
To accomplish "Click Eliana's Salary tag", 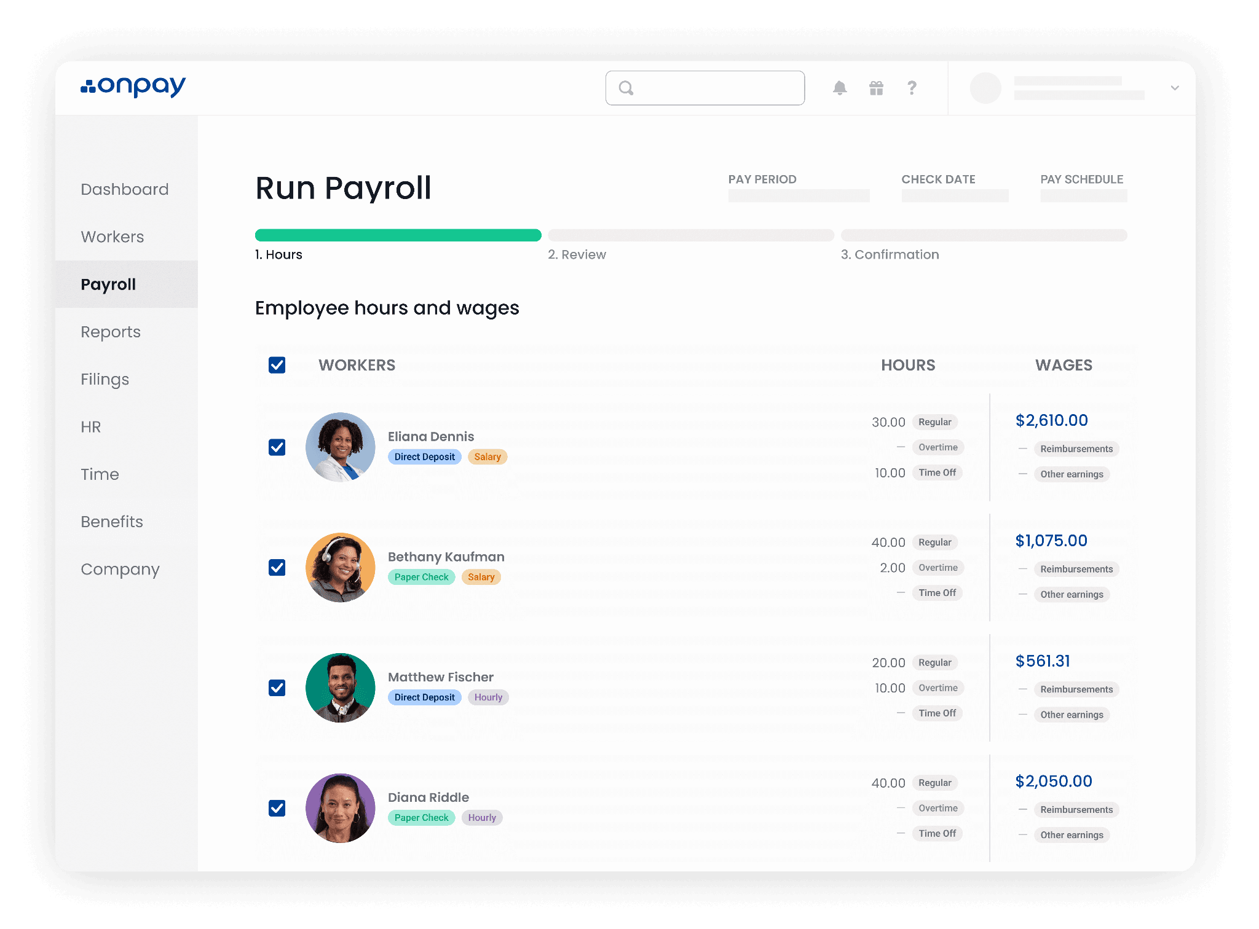I will coord(487,457).
